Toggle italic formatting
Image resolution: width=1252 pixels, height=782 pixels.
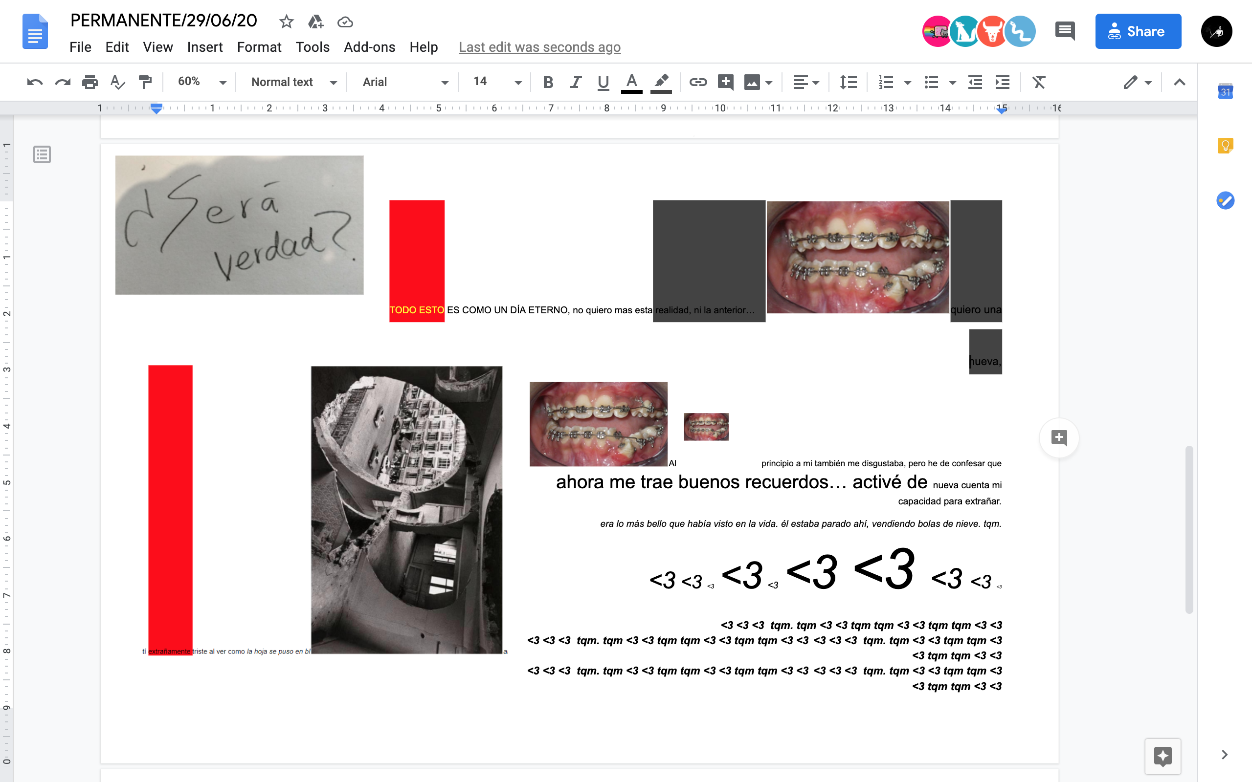pyautogui.click(x=575, y=82)
